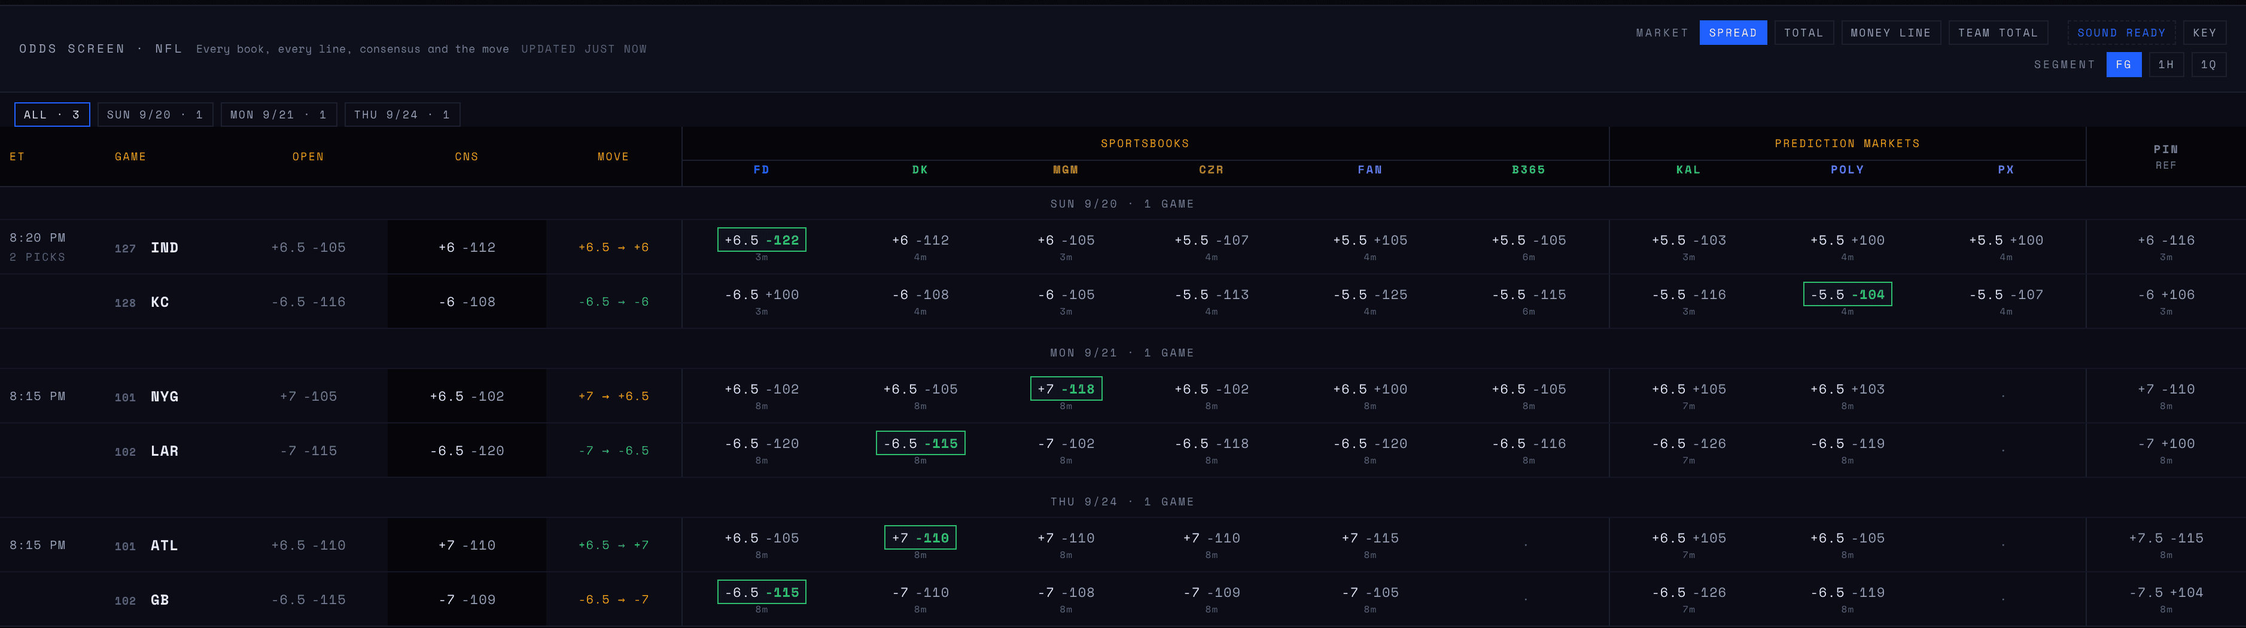This screenshot has width=2246, height=628.
Task: Filter to MON 9/21 tab
Action: (278, 115)
